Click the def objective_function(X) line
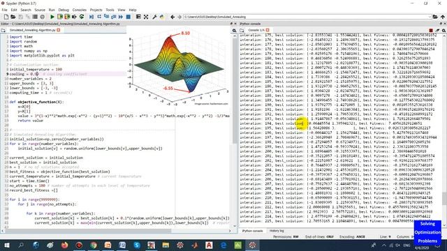 (x=37, y=102)
